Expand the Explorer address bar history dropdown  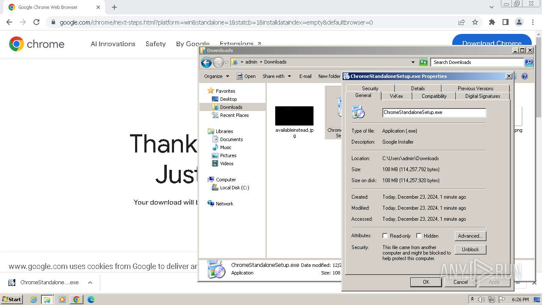413,62
